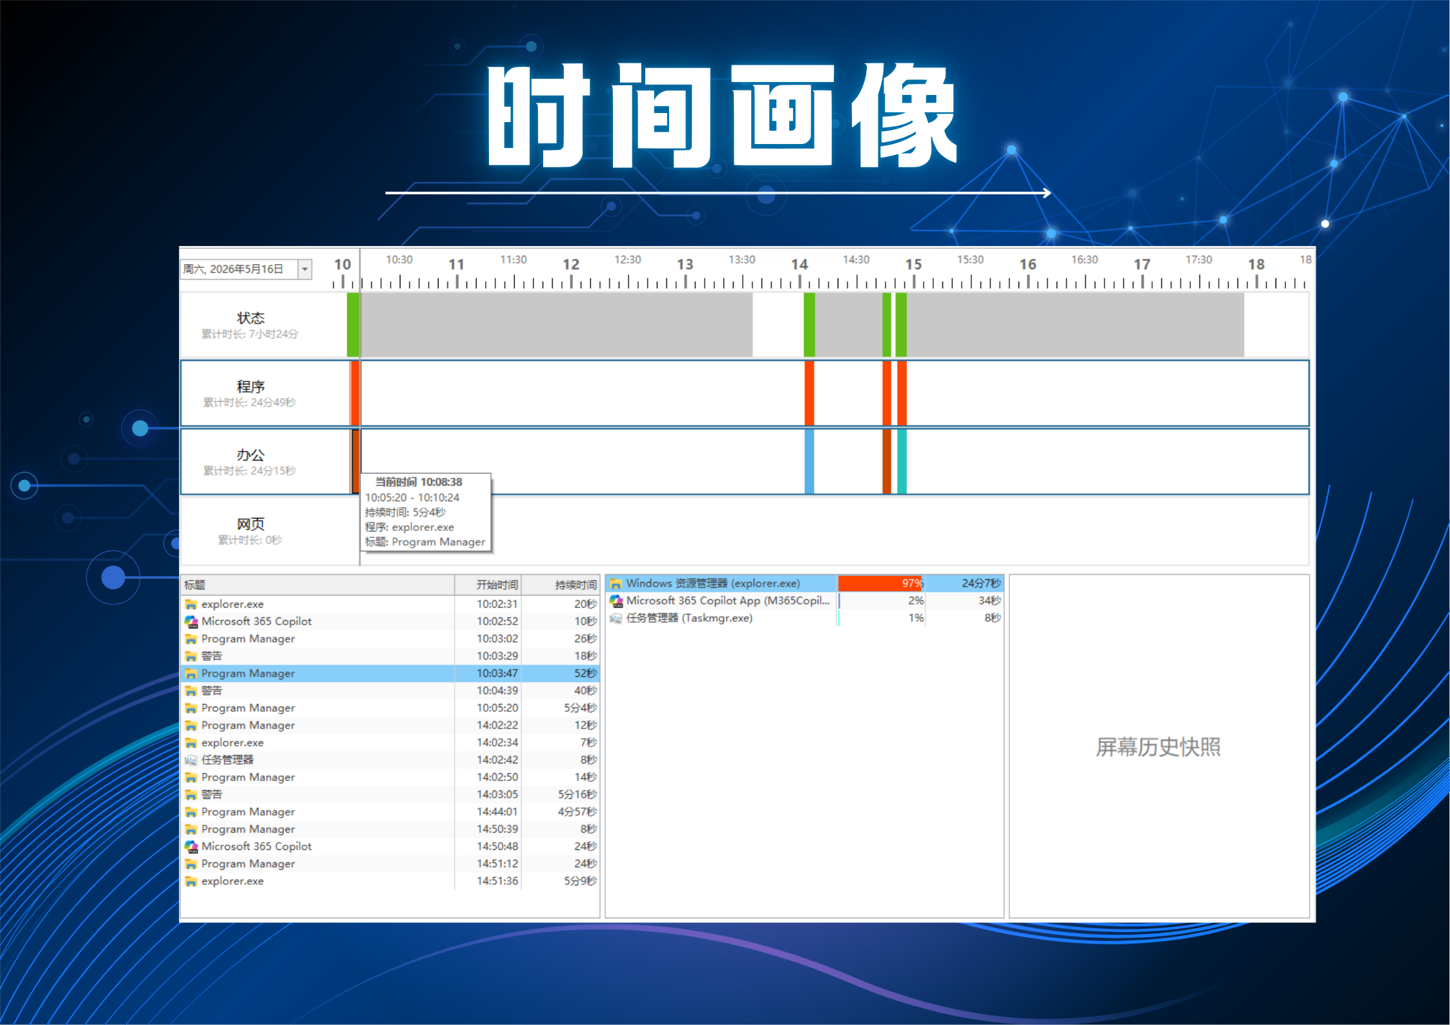The width and height of the screenshot is (1450, 1025).
Task: Select duration cell 4分57秒
Action: point(561,812)
